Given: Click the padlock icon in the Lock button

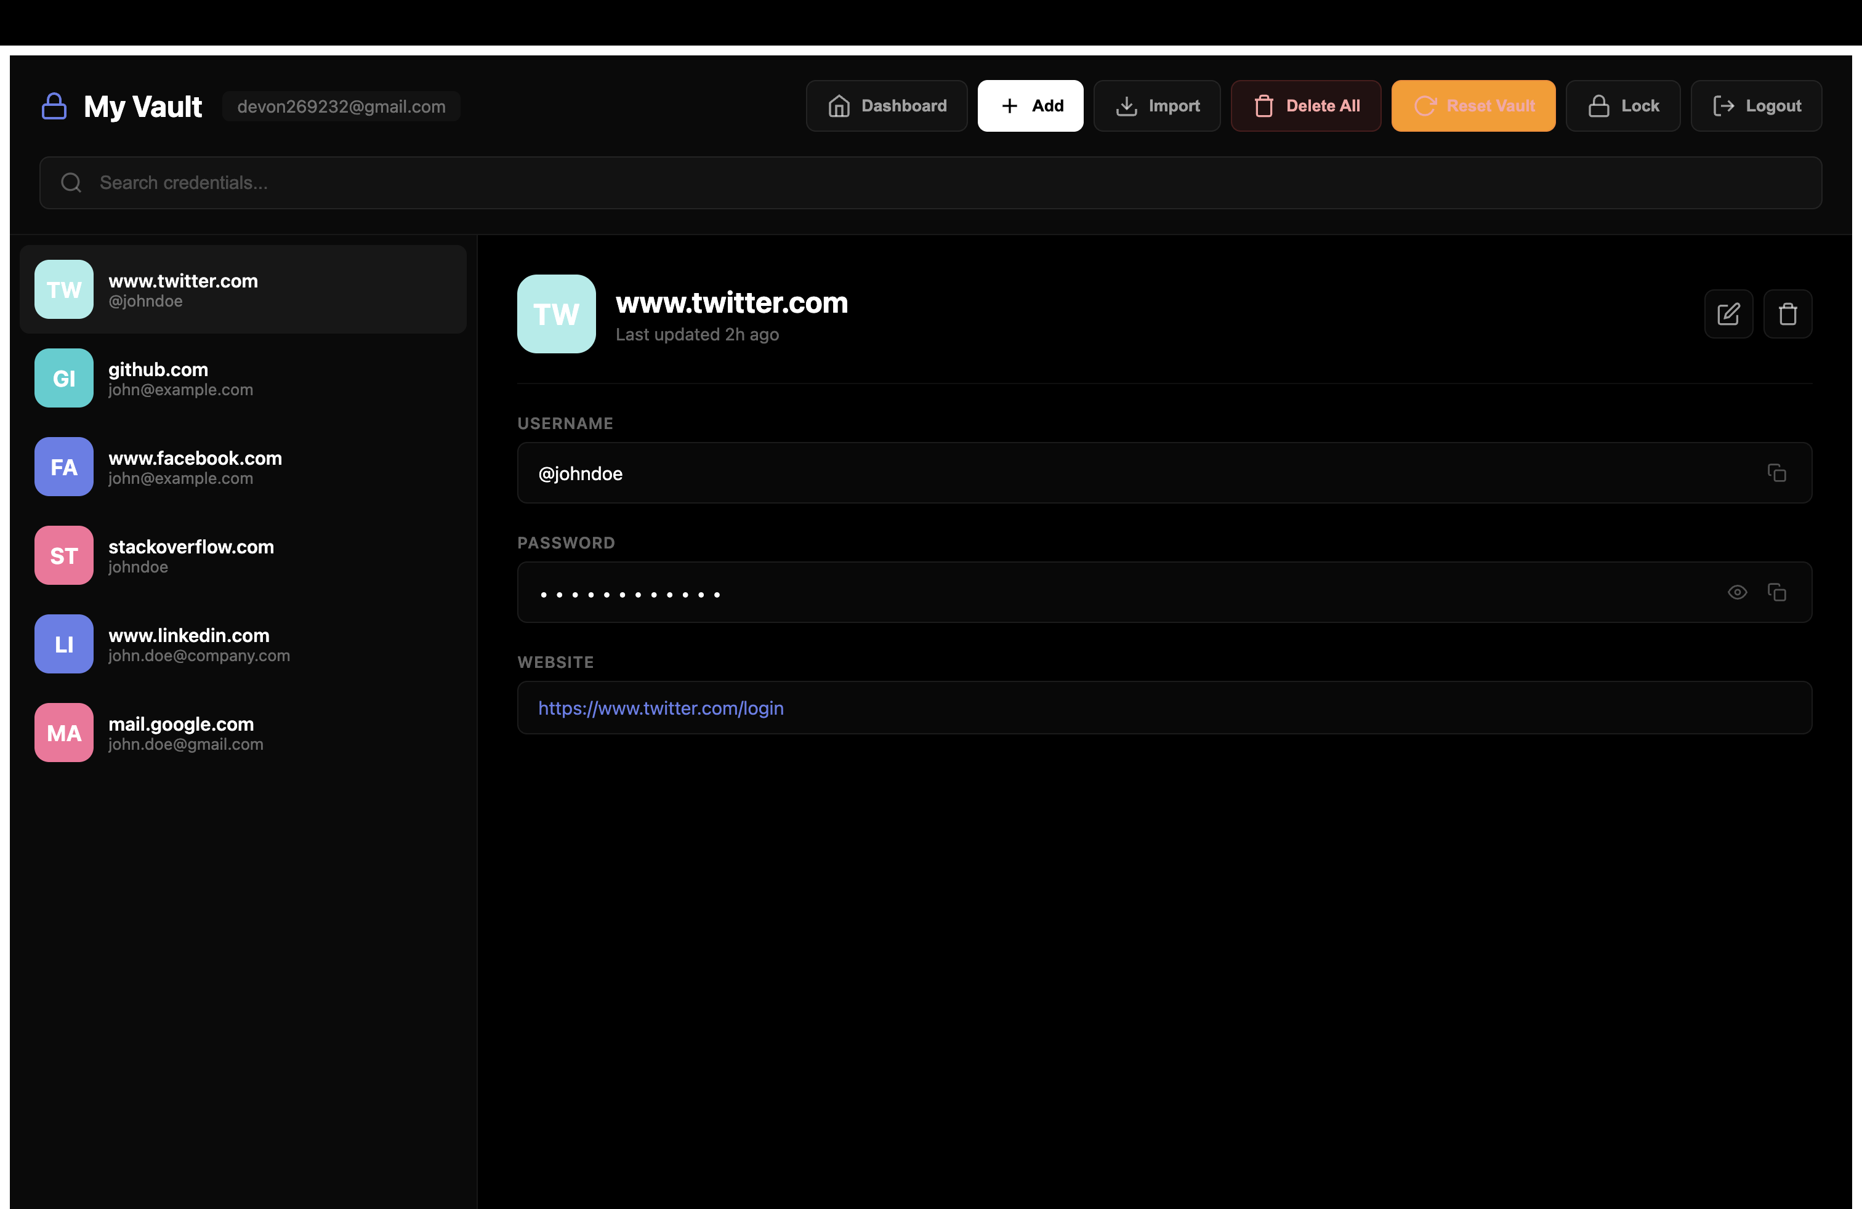Looking at the screenshot, I should pos(1598,106).
